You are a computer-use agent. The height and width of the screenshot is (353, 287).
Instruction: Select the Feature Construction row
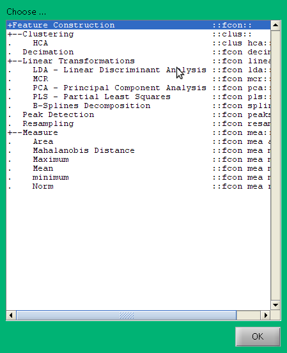pyautogui.click(x=139, y=25)
